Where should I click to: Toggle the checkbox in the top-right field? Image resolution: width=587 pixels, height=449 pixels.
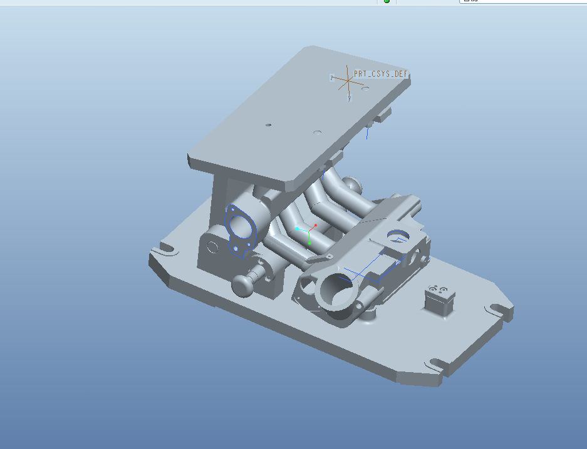click(466, 2)
